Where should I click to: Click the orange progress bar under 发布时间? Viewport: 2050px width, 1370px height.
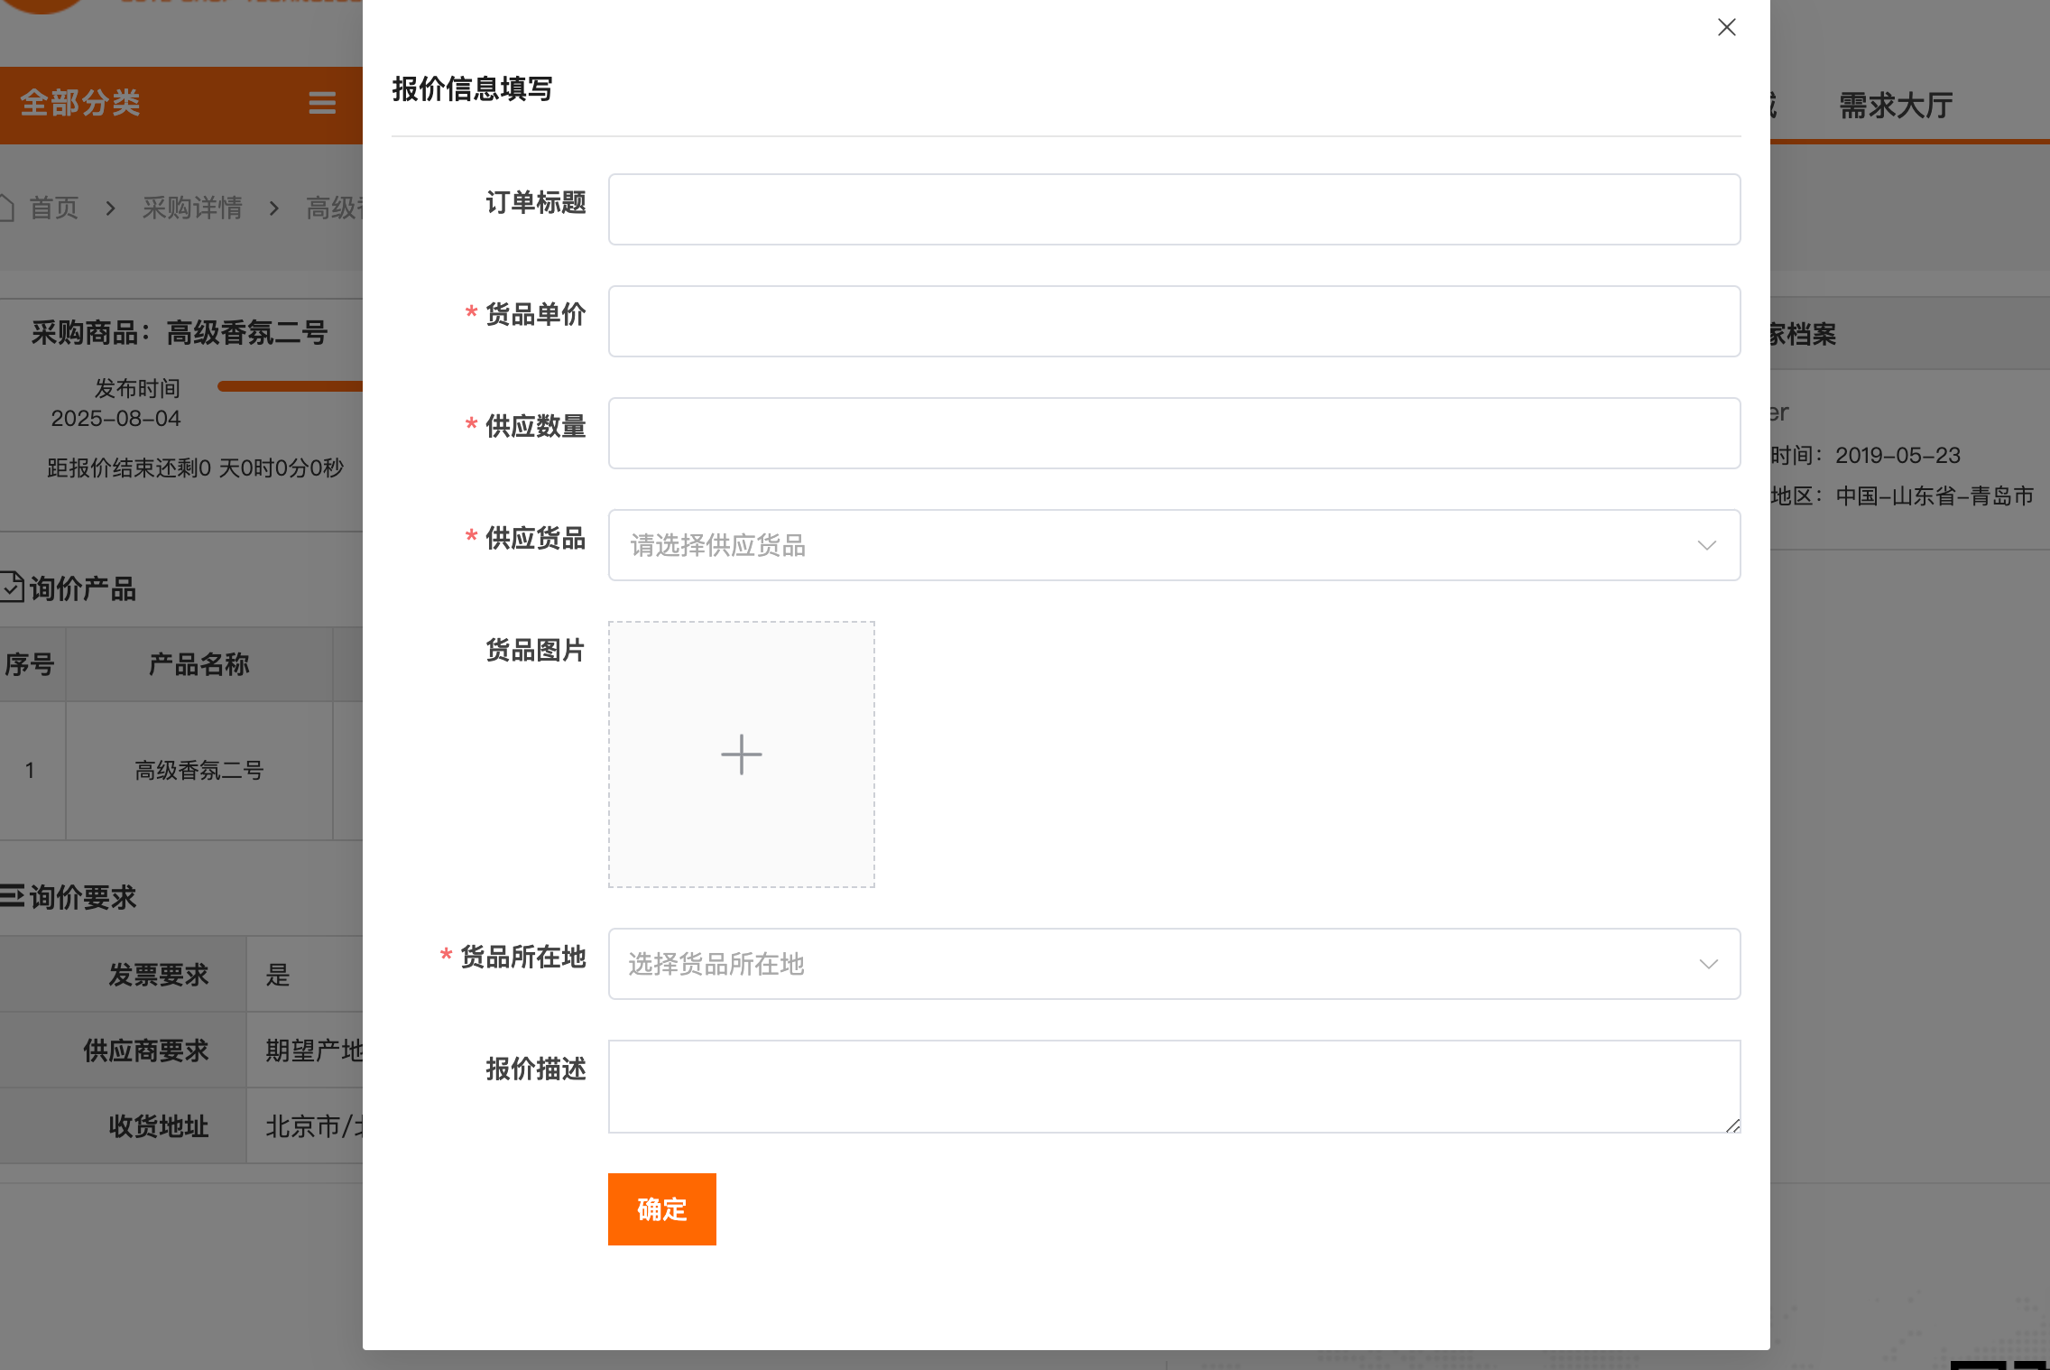[289, 386]
